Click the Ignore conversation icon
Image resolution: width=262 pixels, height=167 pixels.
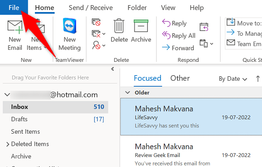96,22
